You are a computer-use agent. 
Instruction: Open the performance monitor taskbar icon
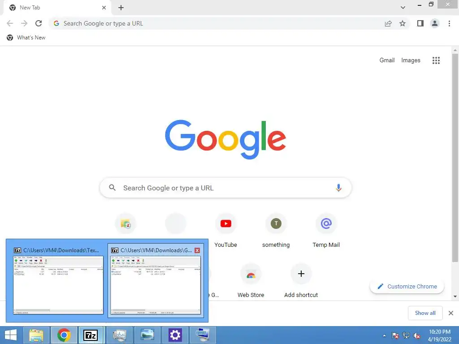click(x=119, y=335)
